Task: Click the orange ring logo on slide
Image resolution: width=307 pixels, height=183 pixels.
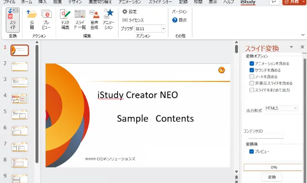Action: [222, 70]
